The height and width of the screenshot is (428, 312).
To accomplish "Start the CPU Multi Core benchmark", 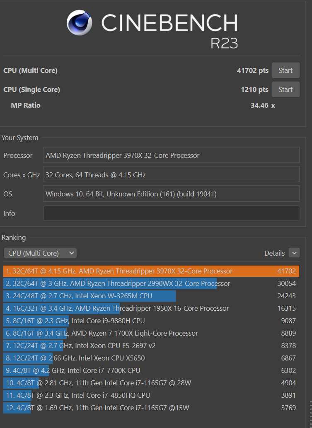I will [x=285, y=70].
